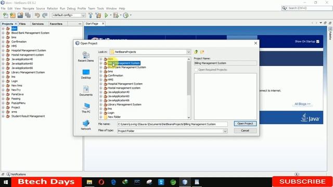Open the Look In folder dropdown

[188, 52]
